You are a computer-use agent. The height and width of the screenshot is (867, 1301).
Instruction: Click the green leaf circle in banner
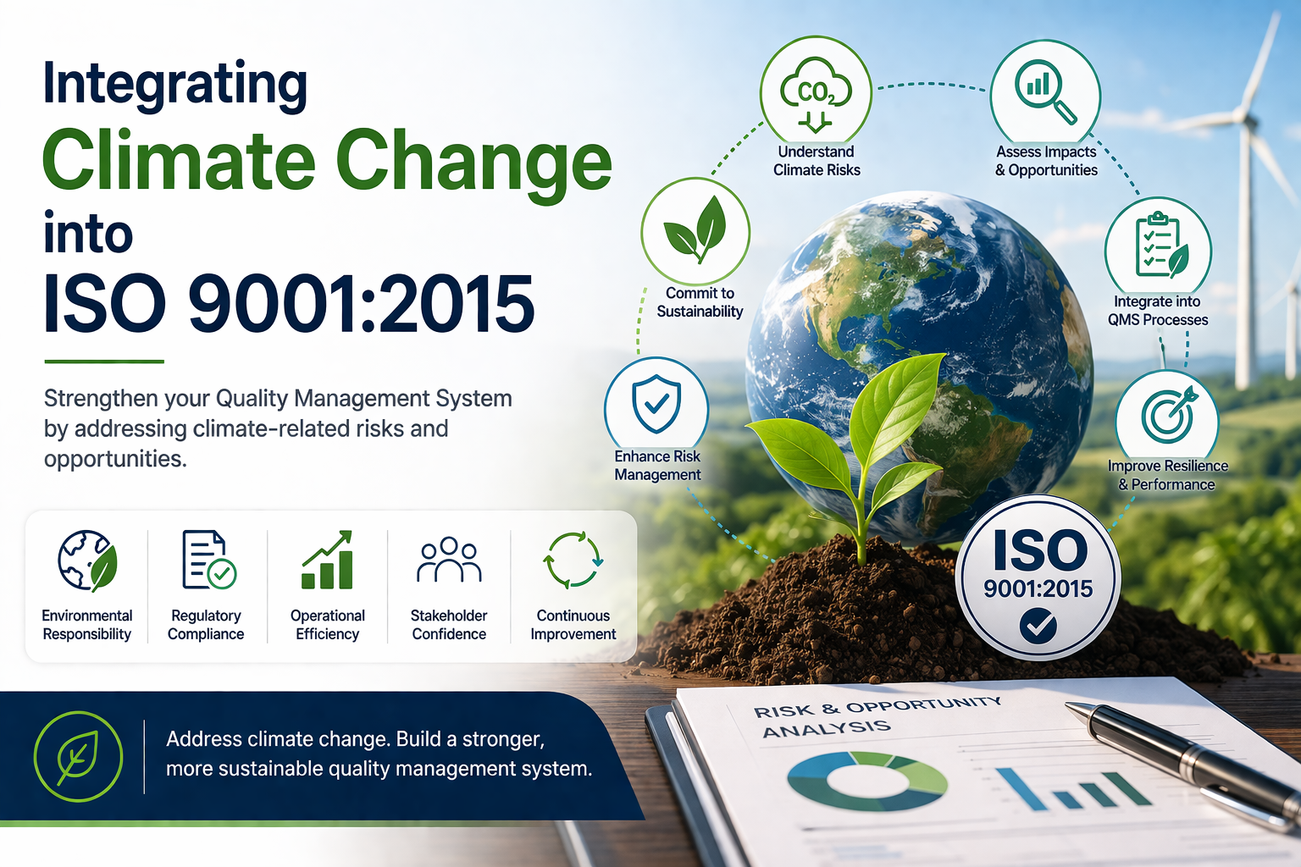pos(78,756)
